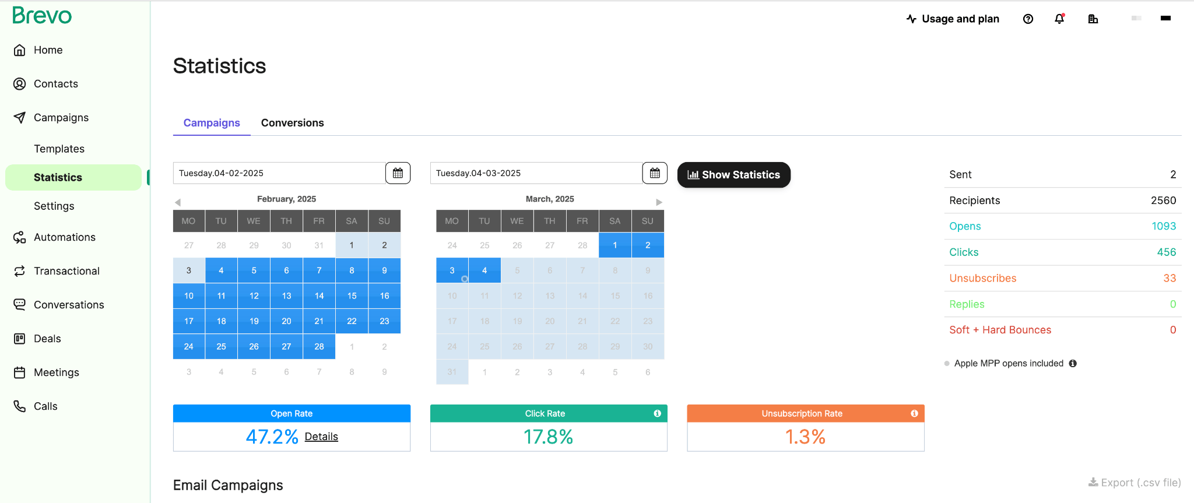
Task: Open the notifications bell icon
Action: [x=1059, y=19]
